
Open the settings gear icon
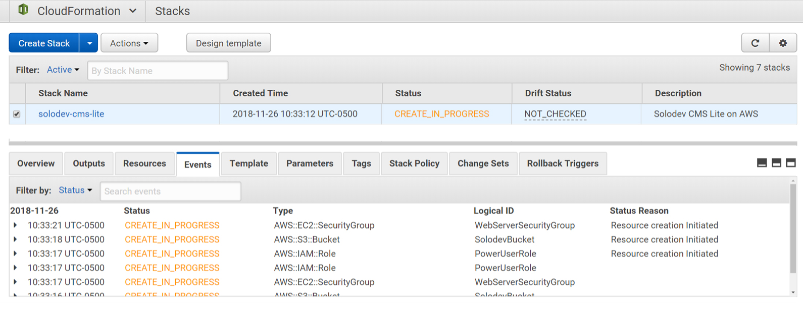pyautogui.click(x=783, y=43)
